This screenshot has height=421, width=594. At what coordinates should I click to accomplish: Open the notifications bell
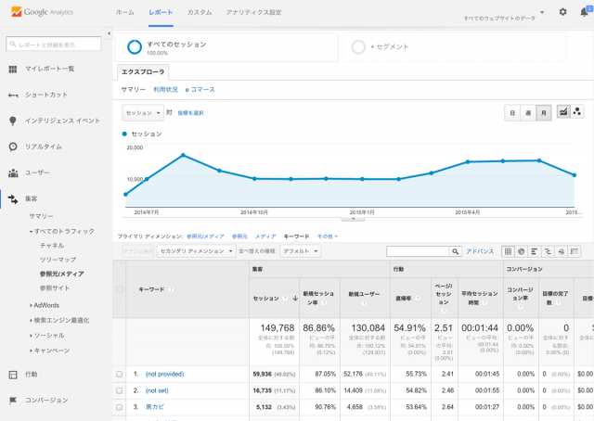tap(584, 12)
